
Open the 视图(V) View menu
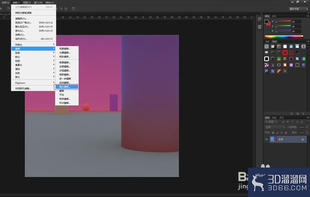click(27, 2)
